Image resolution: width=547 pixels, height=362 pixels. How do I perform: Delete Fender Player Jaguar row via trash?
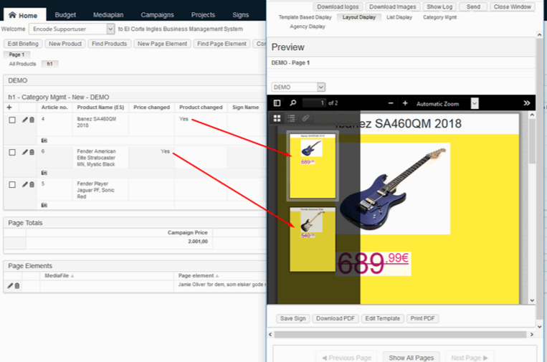pyautogui.click(x=32, y=184)
